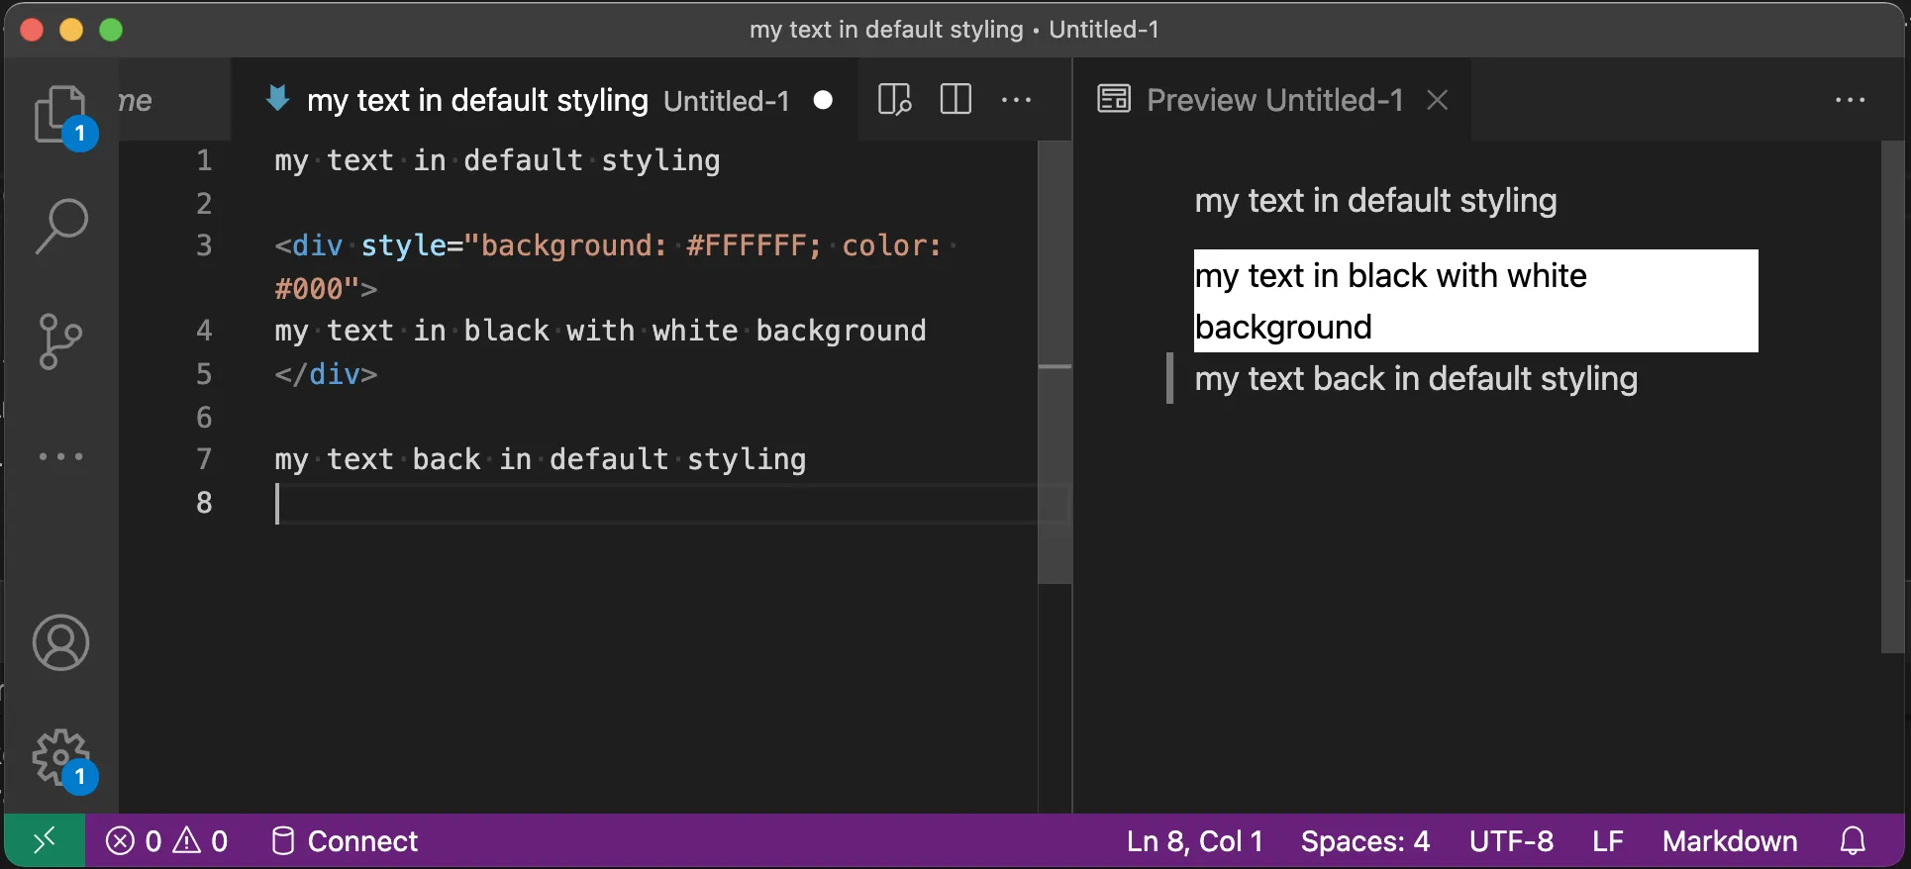The width and height of the screenshot is (1911, 869).
Task: Close the window with red button
Action: pos(32,30)
